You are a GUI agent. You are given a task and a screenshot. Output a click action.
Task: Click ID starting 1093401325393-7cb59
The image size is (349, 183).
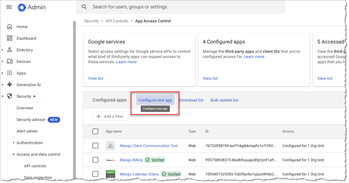click(x=241, y=174)
